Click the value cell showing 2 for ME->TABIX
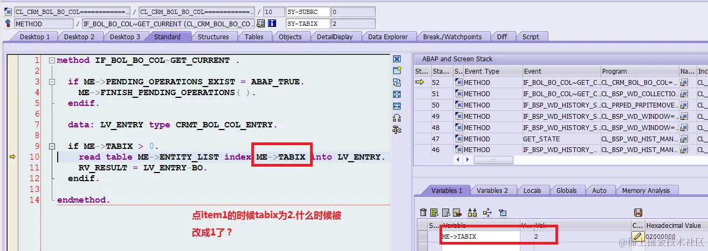Screen dimensions: 708x251 (582, 236)
